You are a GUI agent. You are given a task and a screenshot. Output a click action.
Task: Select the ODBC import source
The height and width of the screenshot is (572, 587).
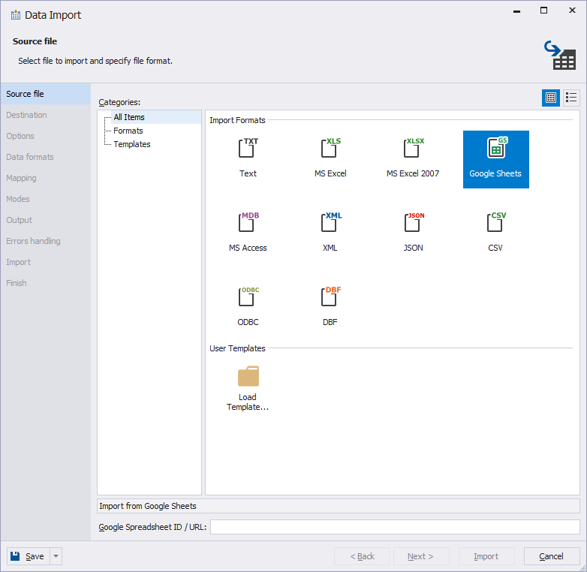(x=248, y=307)
